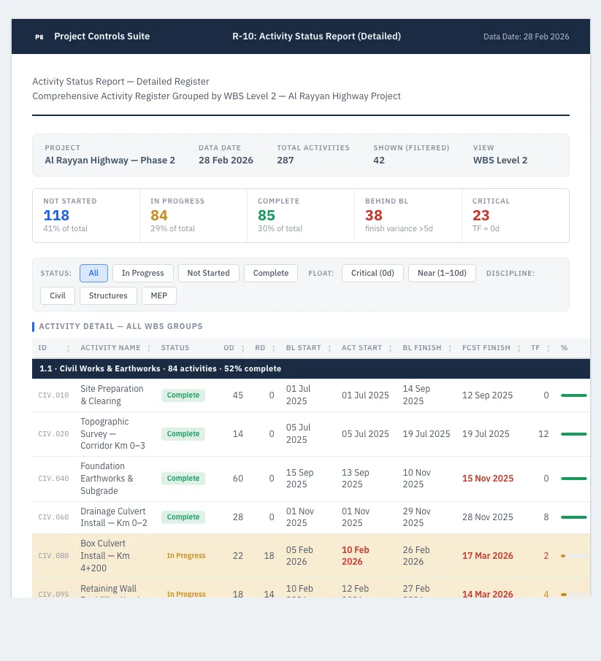
Task: Sort by Activity Name sort icon
Action: pos(149,348)
